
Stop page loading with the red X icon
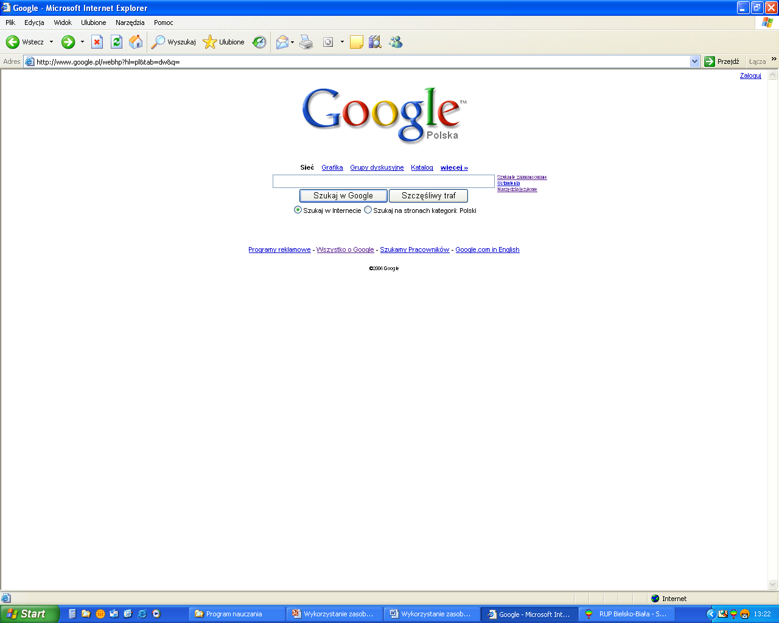click(x=97, y=42)
